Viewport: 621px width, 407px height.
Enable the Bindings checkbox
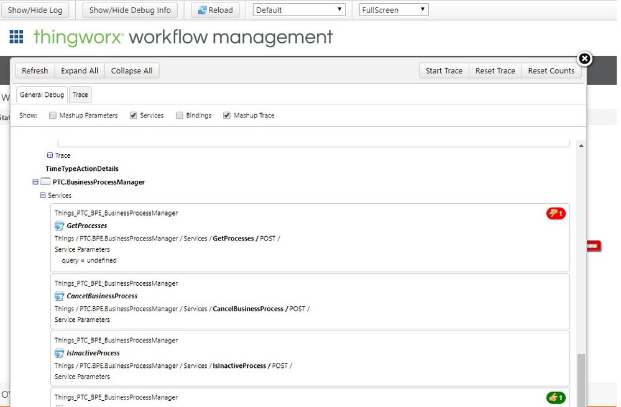tap(180, 115)
